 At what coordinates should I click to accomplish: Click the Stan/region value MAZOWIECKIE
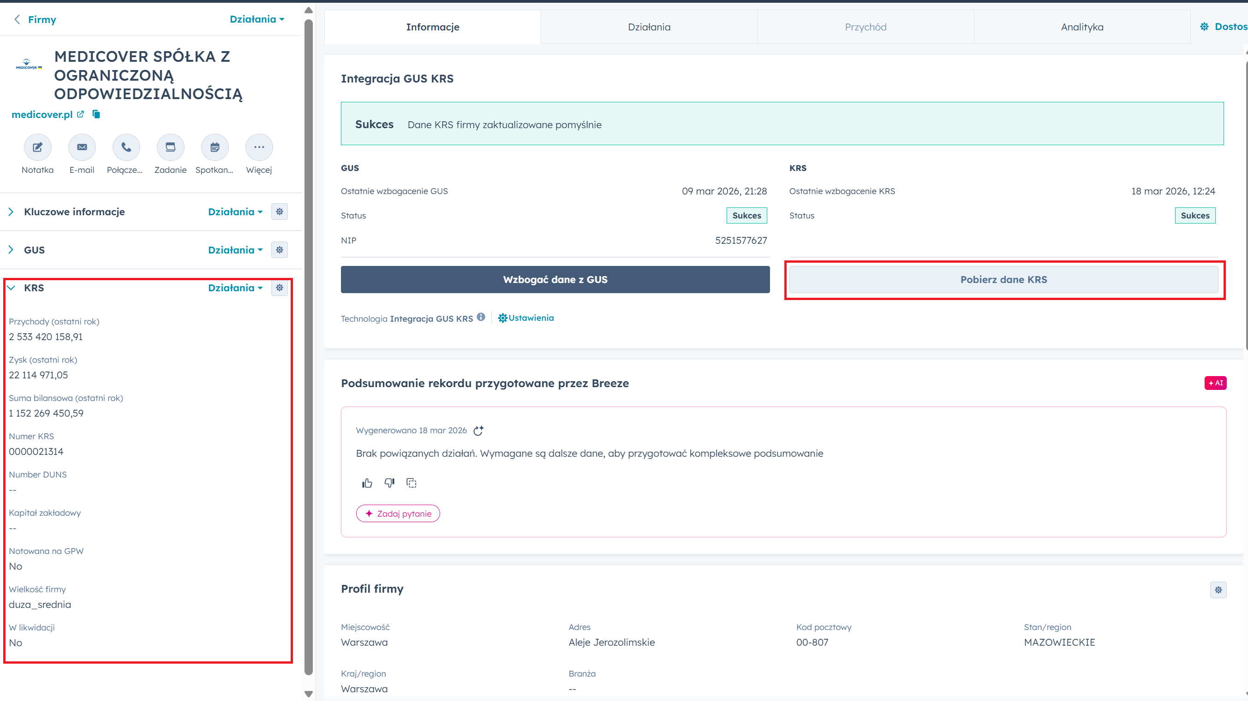tap(1059, 642)
